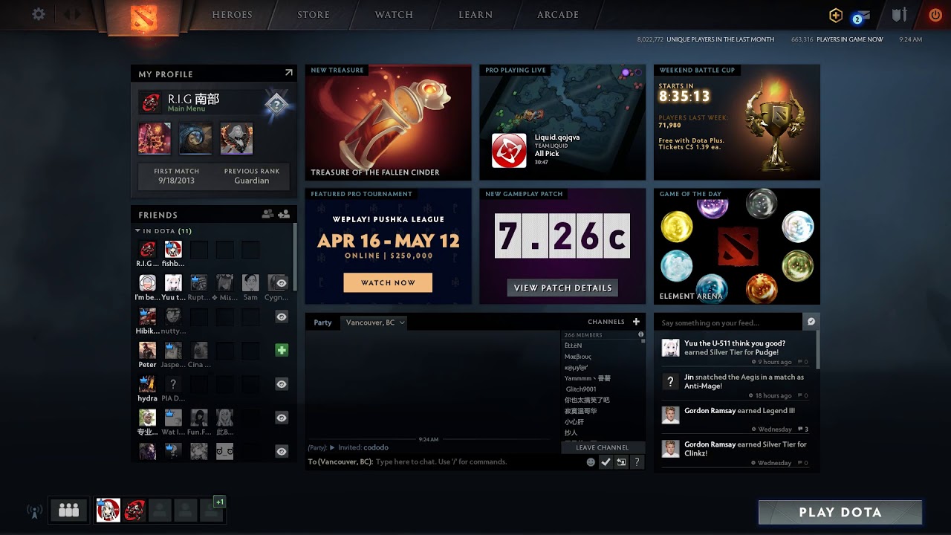Image resolution: width=951 pixels, height=535 pixels.
Task: Open the mail notifications icon
Action: pyautogui.click(x=862, y=16)
